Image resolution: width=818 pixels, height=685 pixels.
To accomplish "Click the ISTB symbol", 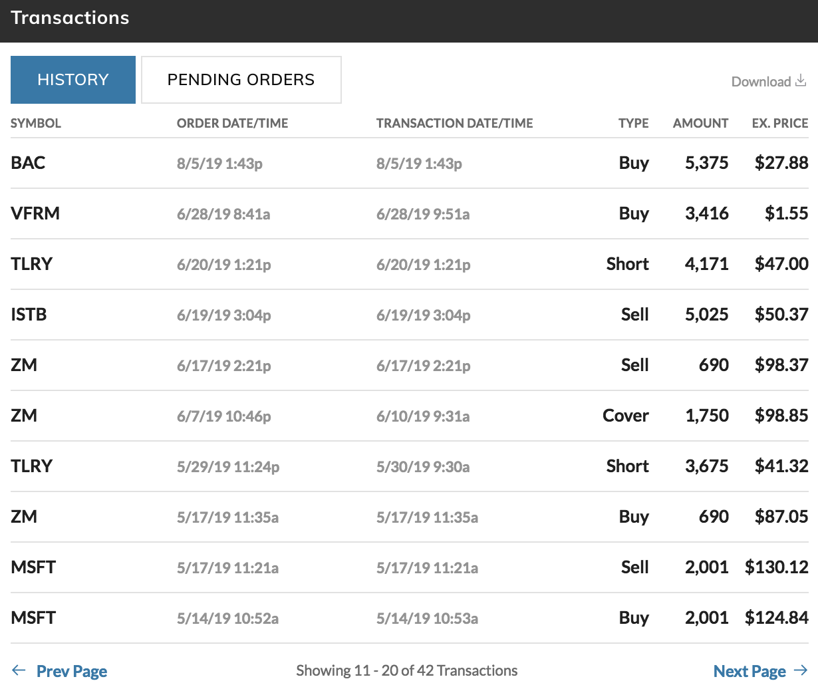I will pyautogui.click(x=29, y=315).
